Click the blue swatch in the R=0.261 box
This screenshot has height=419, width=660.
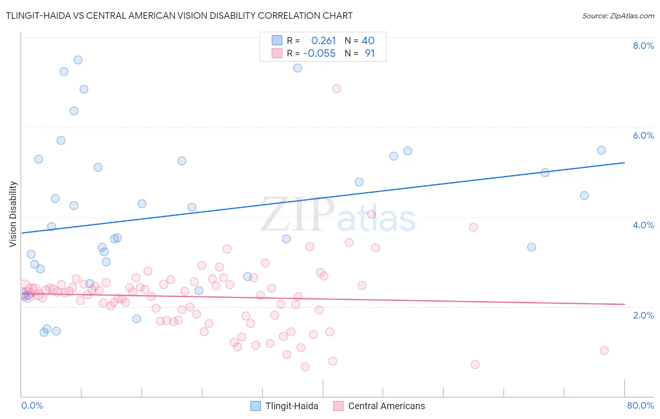[x=277, y=40]
